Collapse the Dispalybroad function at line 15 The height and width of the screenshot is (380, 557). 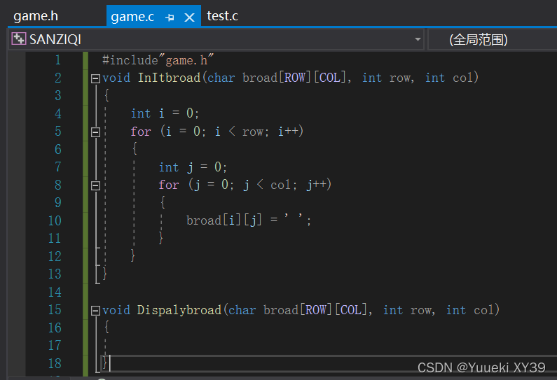[x=95, y=311]
